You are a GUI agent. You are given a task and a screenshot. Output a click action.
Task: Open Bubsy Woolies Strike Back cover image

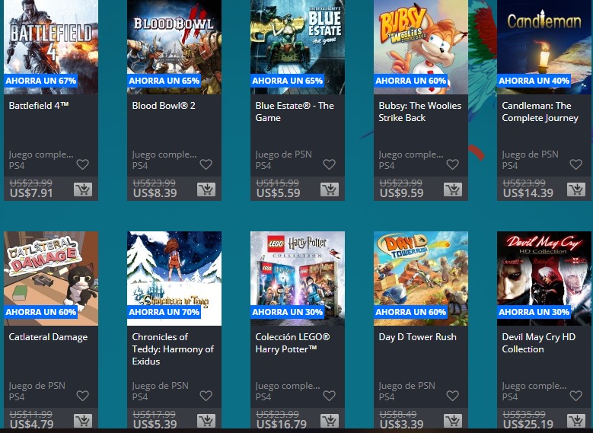tap(421, 47)
